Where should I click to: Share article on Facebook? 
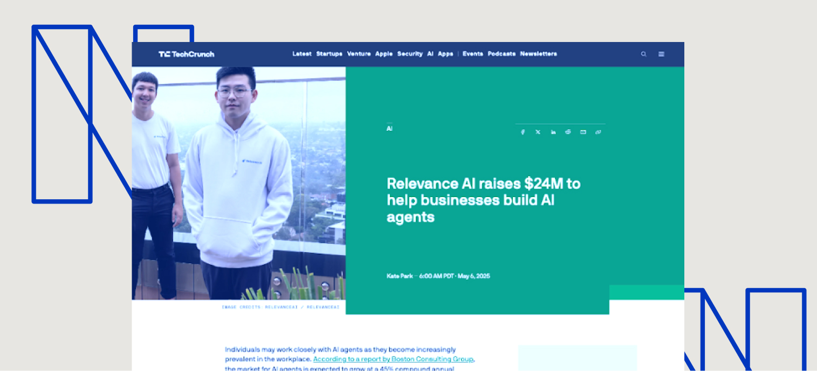(523, 132)
